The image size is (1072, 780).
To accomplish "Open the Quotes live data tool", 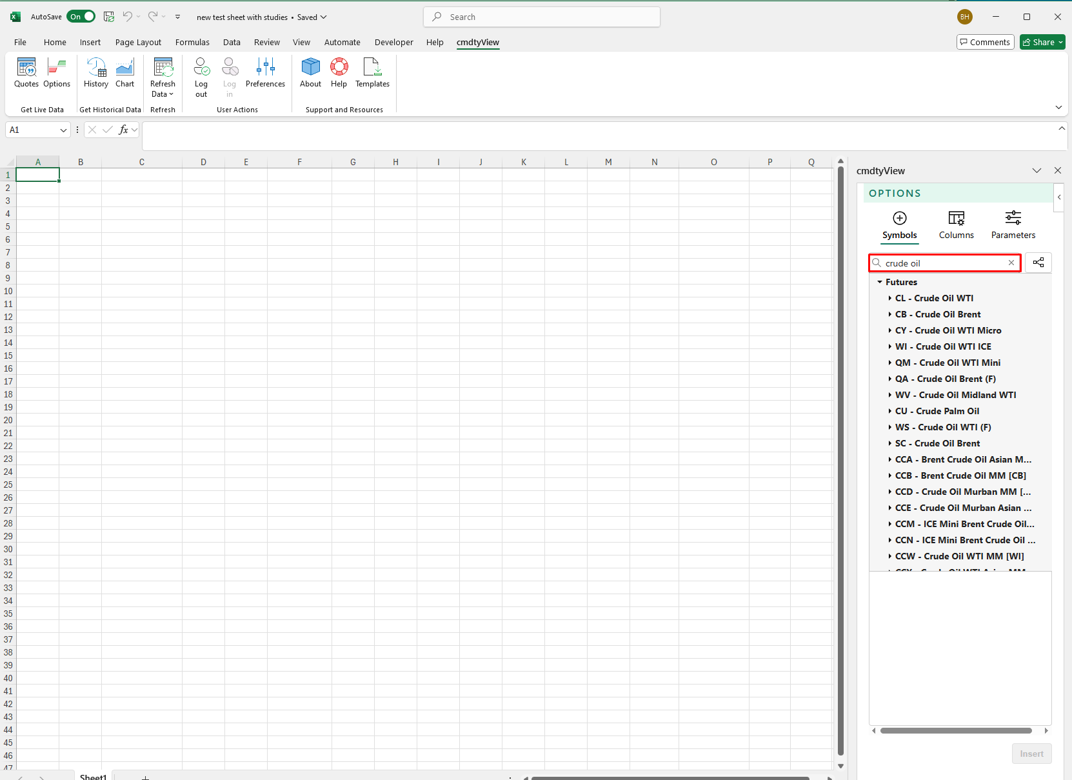I will click(x=26, y=72).
